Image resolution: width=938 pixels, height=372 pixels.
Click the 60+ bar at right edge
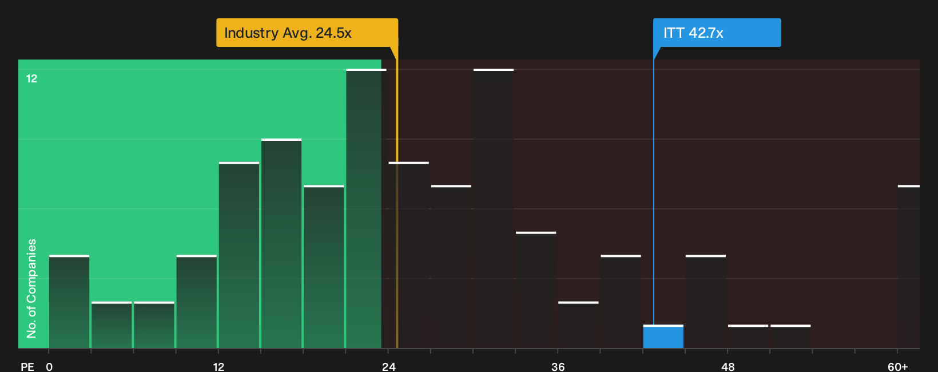click(x=909, y=267)
